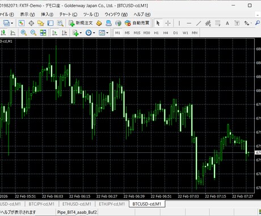This screenshot has width=261, height=216.
Task: Select the D1 timeframe
Action: (175, 33)
